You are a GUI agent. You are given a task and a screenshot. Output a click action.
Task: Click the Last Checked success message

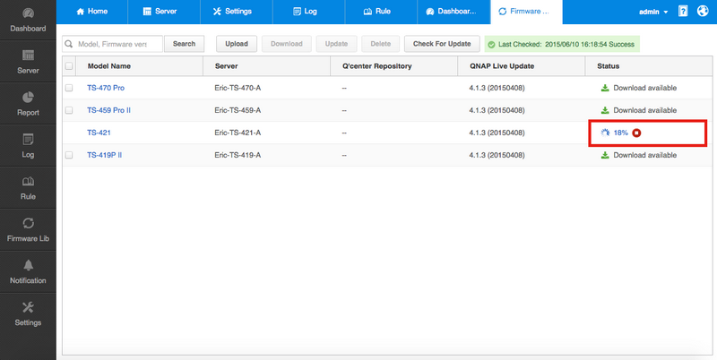coord(562,44)
